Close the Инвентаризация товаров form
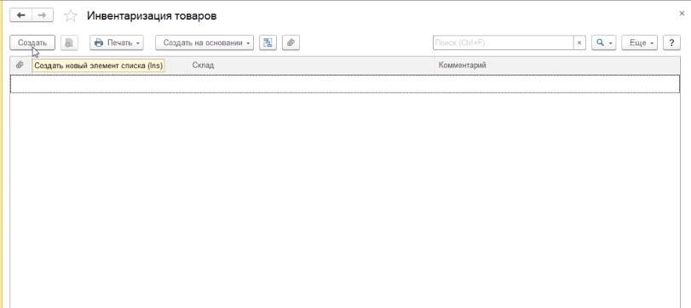This screenshot has width=691, height=308. (x=682, y=14)
